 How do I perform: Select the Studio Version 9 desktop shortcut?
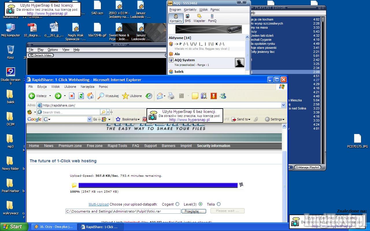pos(10,76)
